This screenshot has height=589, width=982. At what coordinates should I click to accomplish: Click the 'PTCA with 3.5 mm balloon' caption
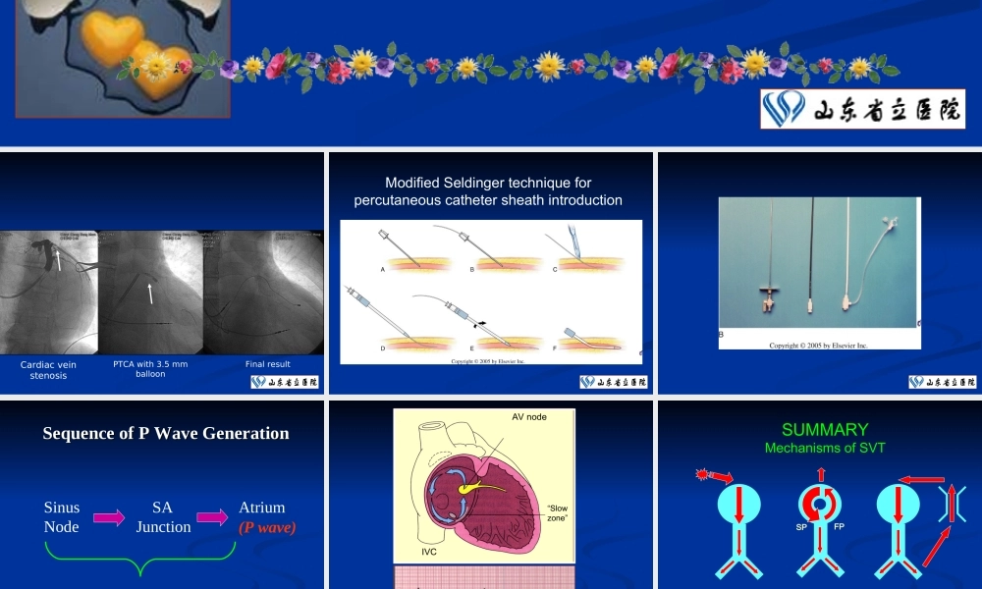(150, 369)
